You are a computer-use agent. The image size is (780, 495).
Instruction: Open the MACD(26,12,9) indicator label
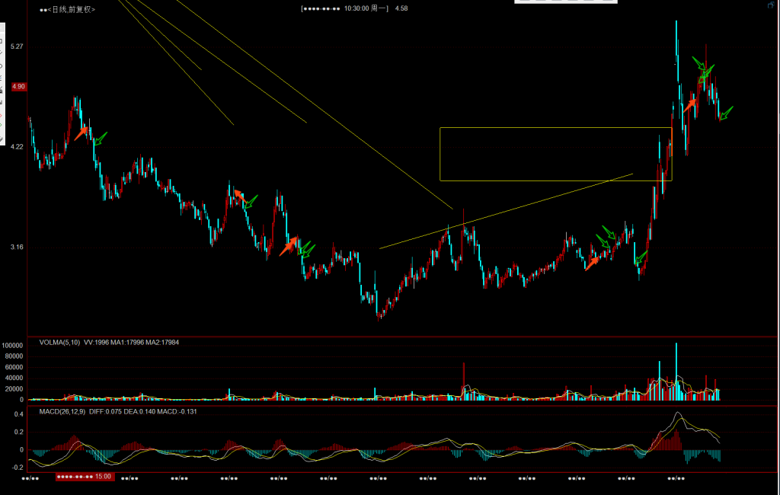tap(62, 412)
